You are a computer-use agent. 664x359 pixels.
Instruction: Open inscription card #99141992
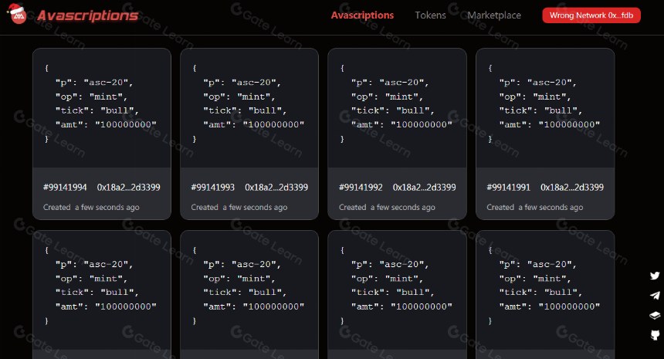pos(397,134)
